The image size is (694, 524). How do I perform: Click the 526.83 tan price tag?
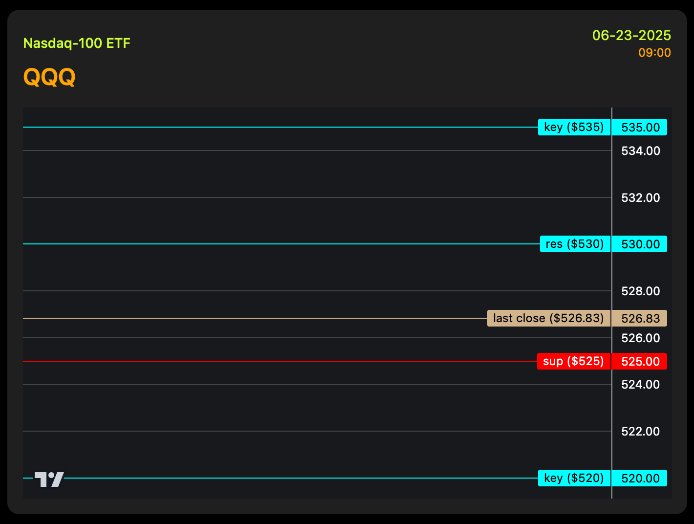pos(640,319)
